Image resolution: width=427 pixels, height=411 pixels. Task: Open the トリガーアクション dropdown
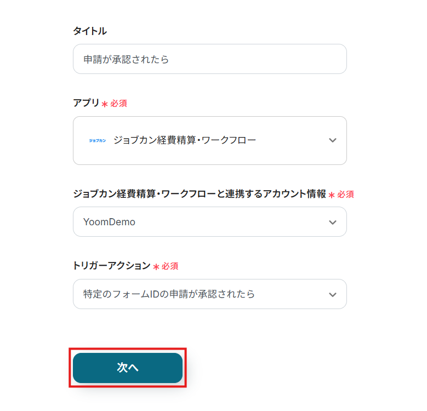coord(209,294)
